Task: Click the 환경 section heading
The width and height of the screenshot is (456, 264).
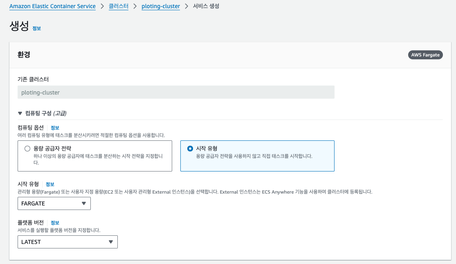Action: pos(24,54)
